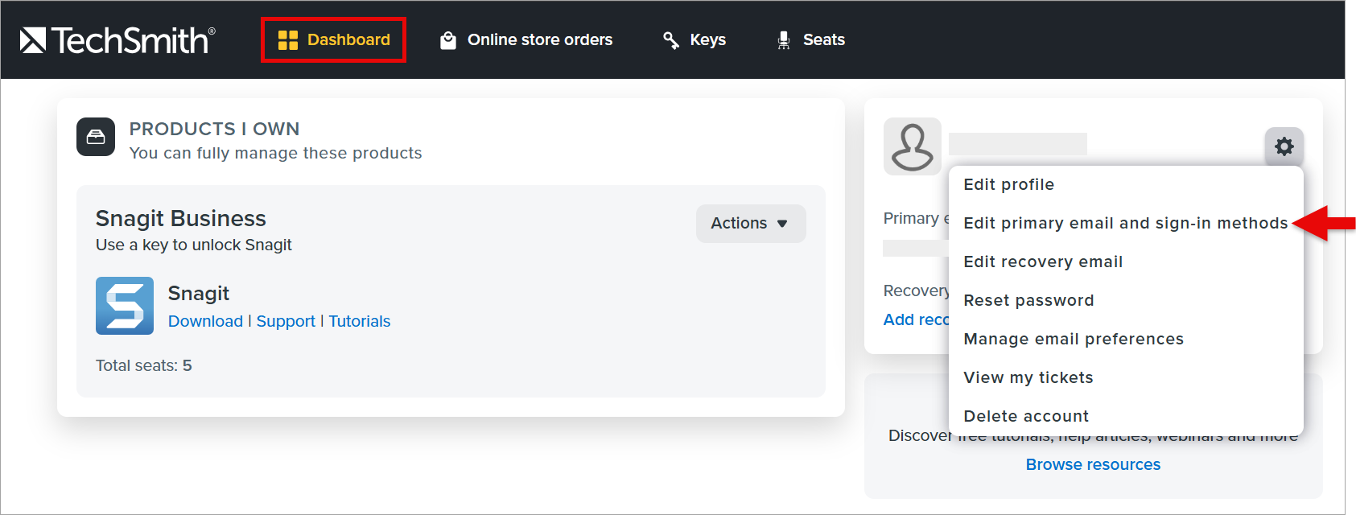Click the Snagit product name
This screenshot has width=1356, height=515.
(199, 294)
